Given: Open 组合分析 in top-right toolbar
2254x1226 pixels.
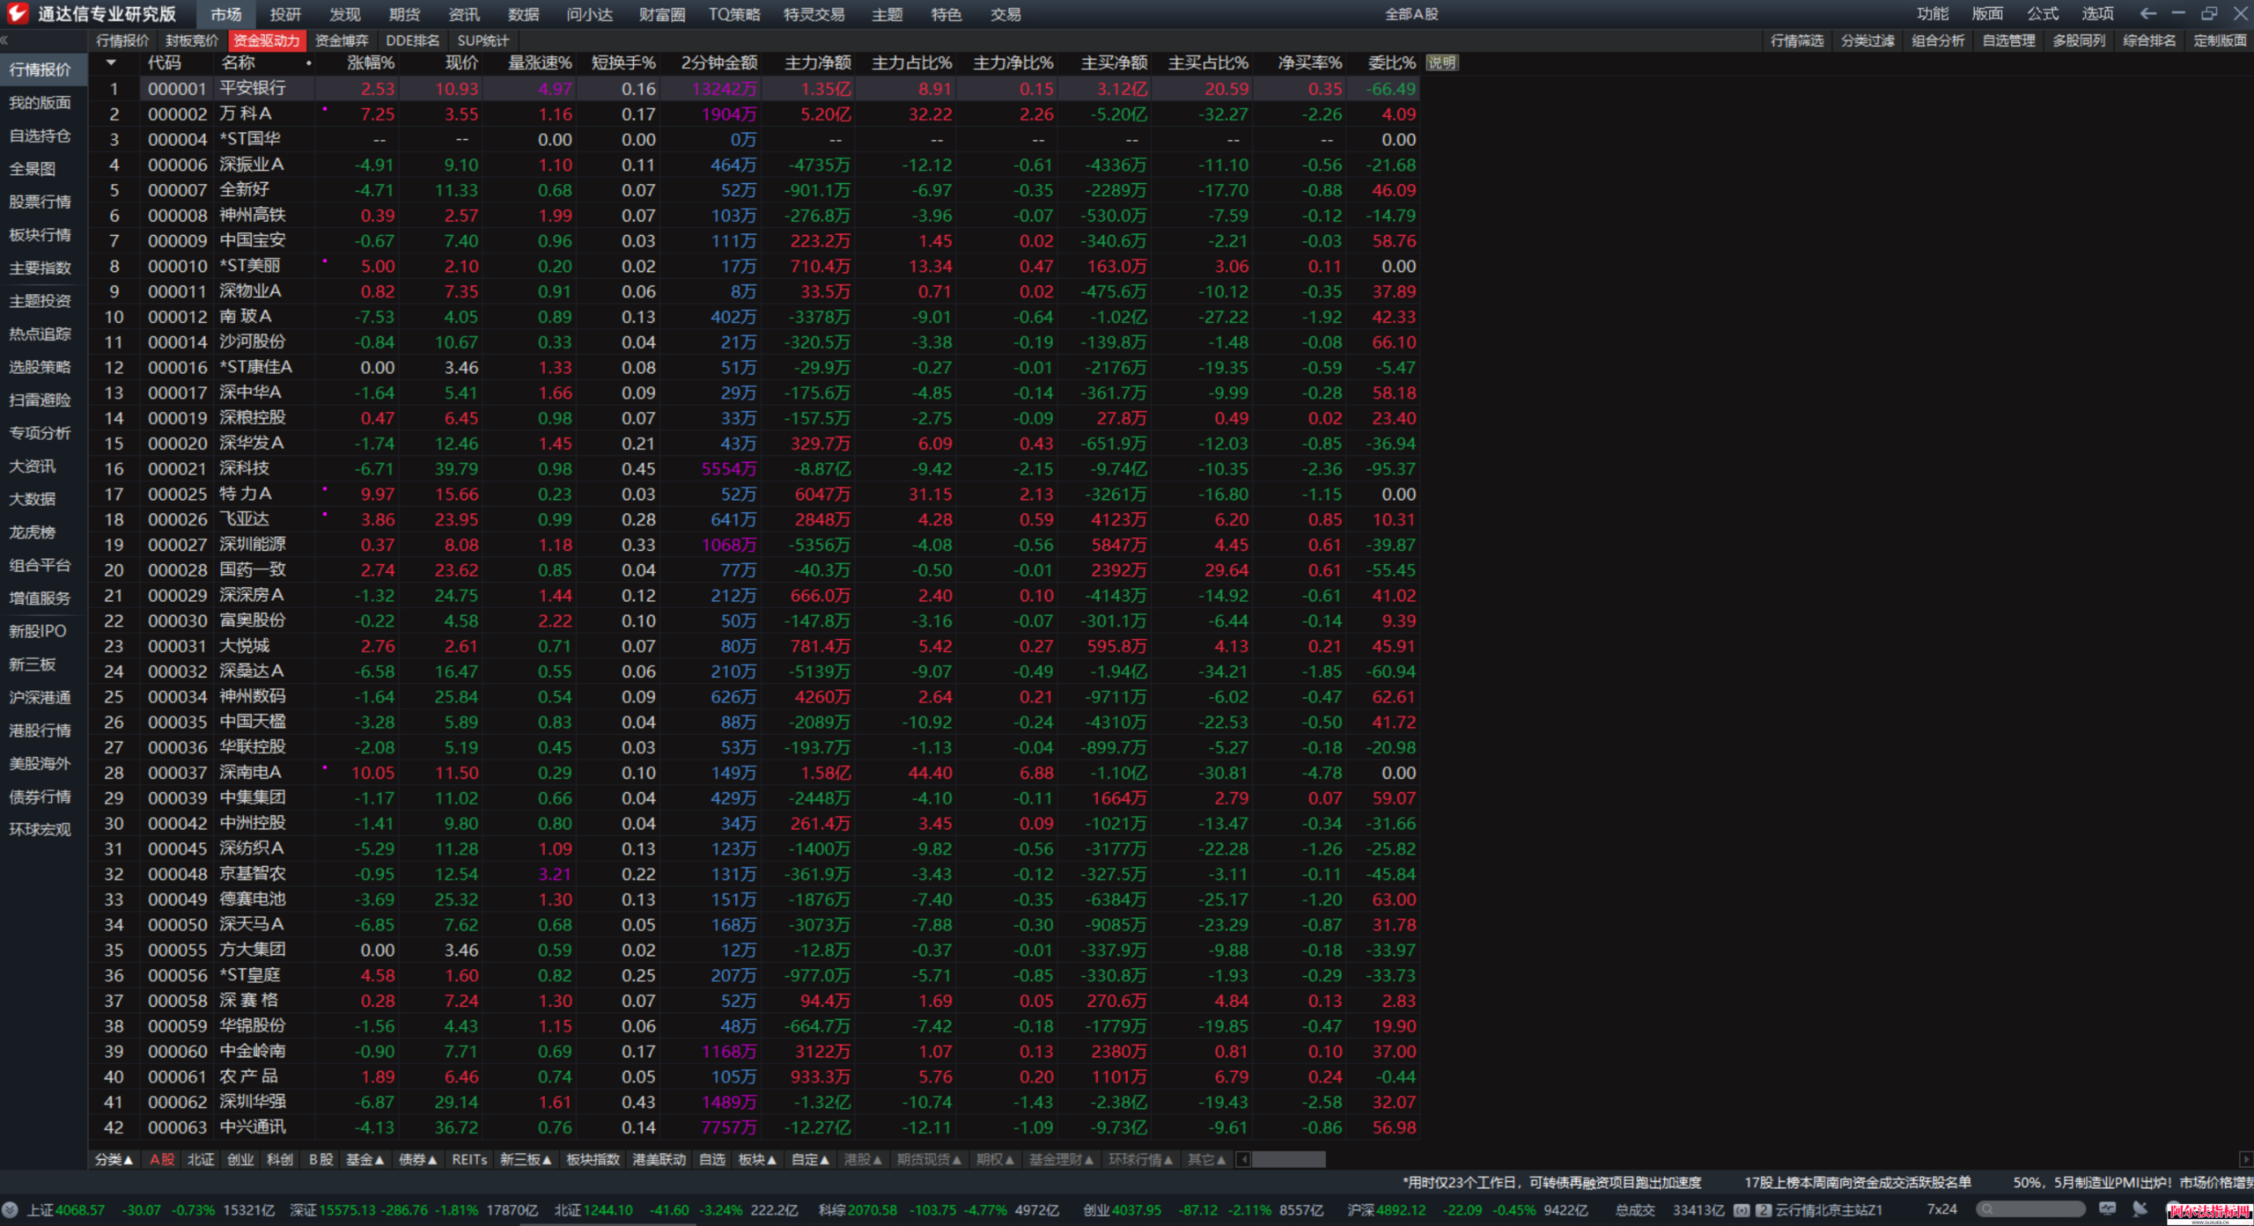Looking at the screenshot, I should (1938, 40).
